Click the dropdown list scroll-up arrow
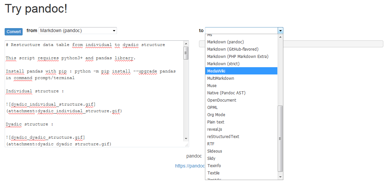The width and height of the screenshot is (388, 186). coord(280,37)
